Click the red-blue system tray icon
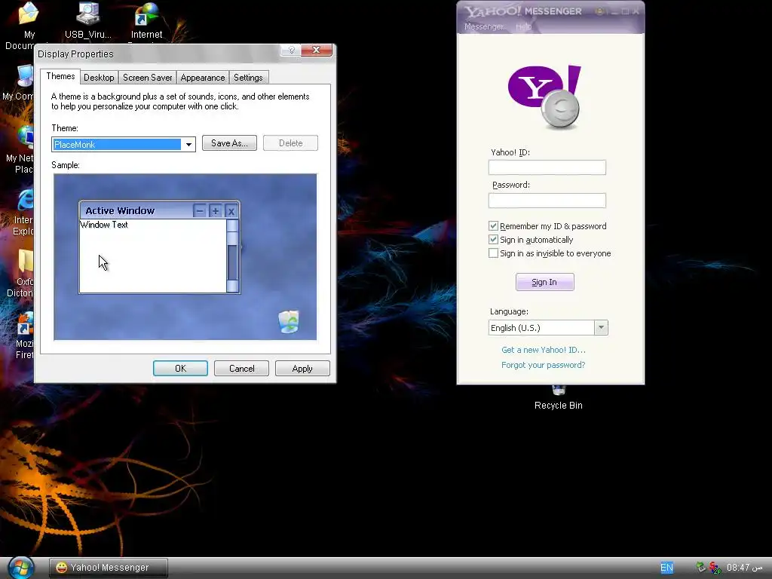 pos(715,568)
